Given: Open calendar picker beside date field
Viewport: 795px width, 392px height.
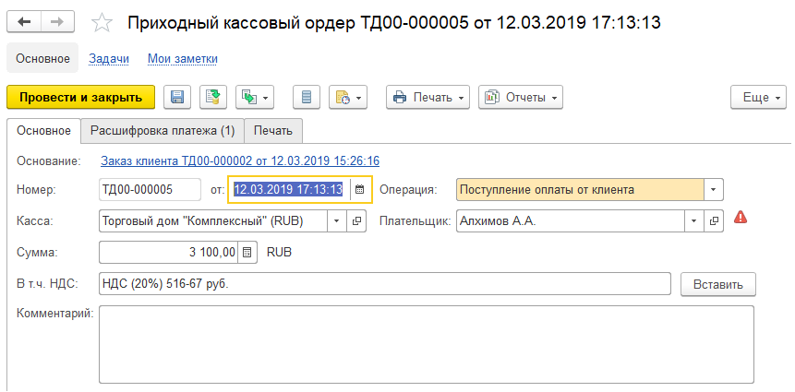Looking at the screenshot, I should pyautogui.click(x=360, y=190).
